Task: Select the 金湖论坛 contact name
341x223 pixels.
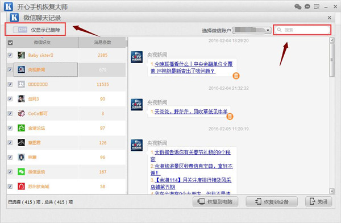Action: pos(36,128)
